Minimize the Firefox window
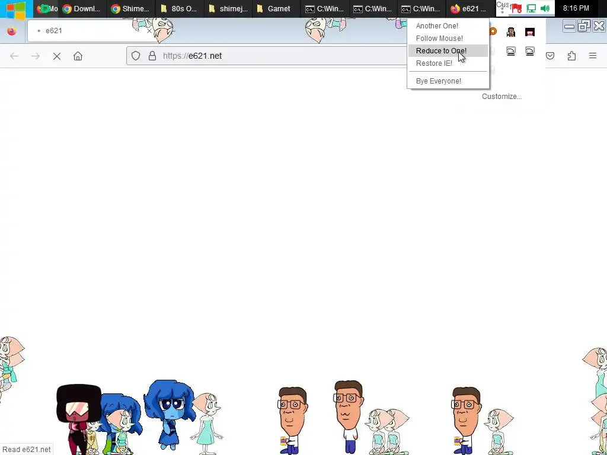The image size is (607, 455). tap(569, 26)
